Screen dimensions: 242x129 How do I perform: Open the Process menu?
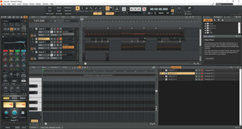click(25, 4)
